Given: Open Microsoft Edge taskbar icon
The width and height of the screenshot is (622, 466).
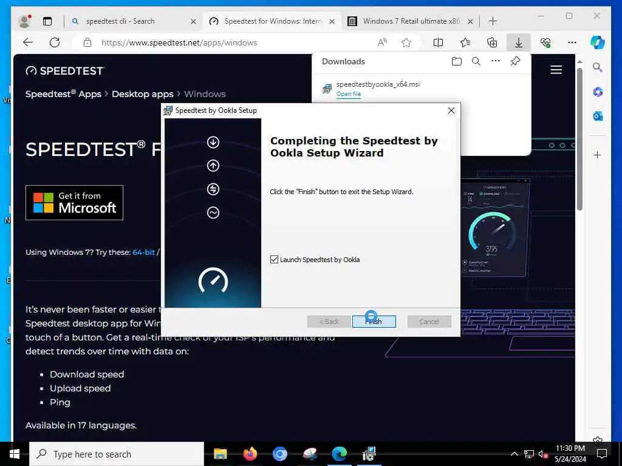Looking at the screenshot, I should [x=339, y=454].
